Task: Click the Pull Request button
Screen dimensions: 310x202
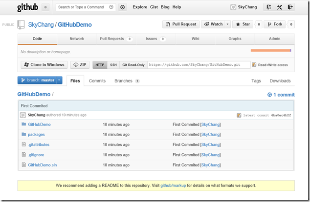Action: 181,24
